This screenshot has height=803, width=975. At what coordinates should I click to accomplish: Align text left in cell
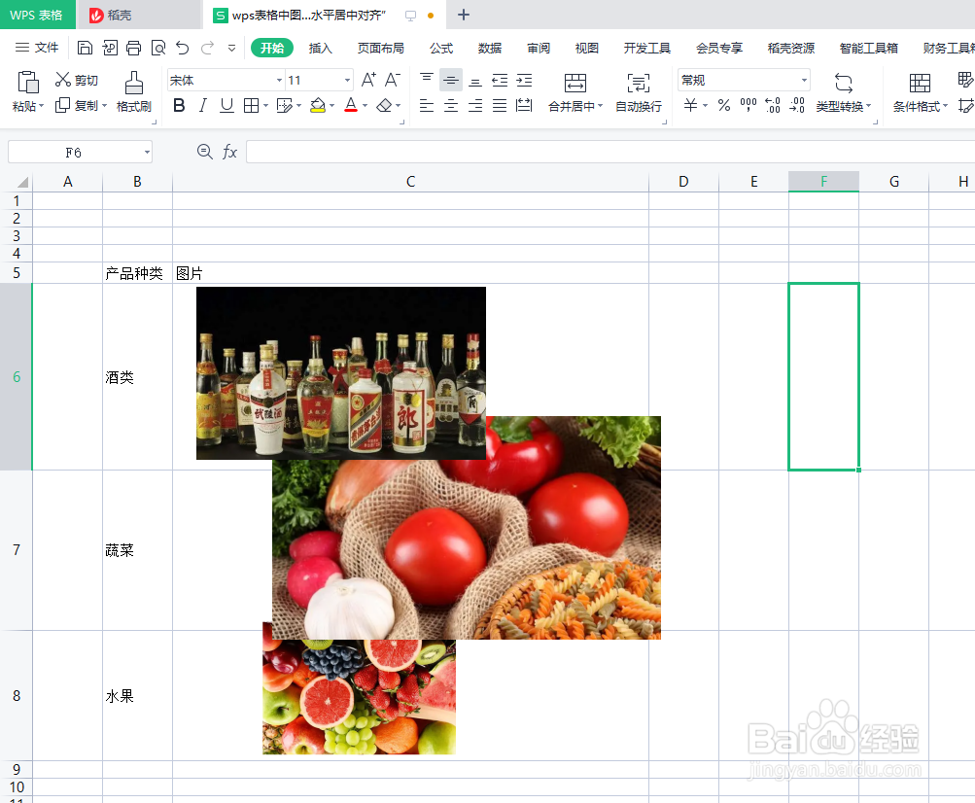pyautogui.click(x=427, y=105)
